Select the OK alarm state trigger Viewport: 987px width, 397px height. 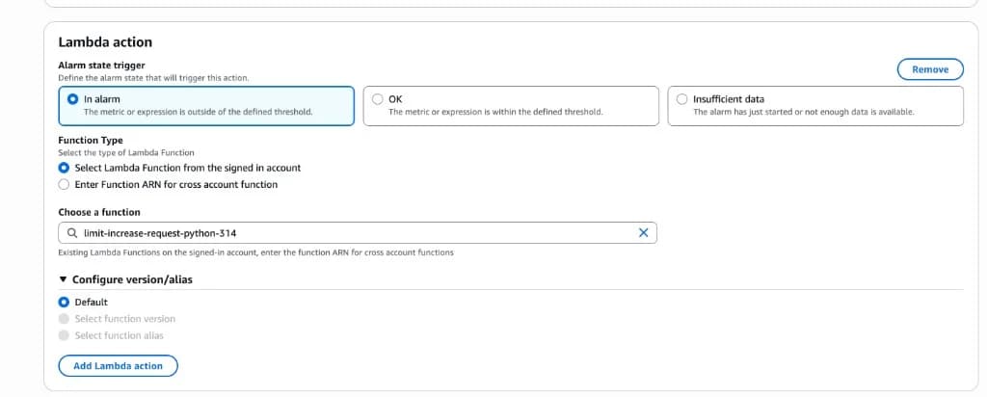[511, 106]
